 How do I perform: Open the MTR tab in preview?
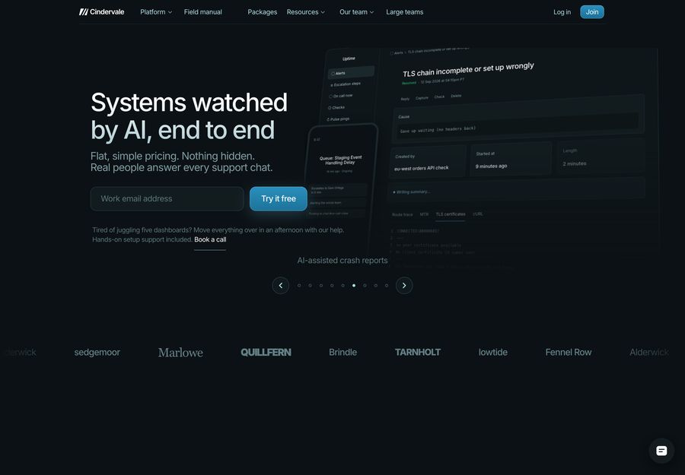424,214
